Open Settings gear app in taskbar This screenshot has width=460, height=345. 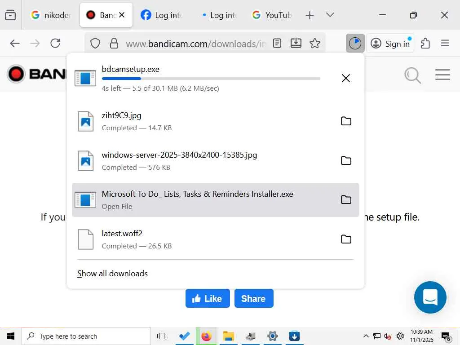272,336
